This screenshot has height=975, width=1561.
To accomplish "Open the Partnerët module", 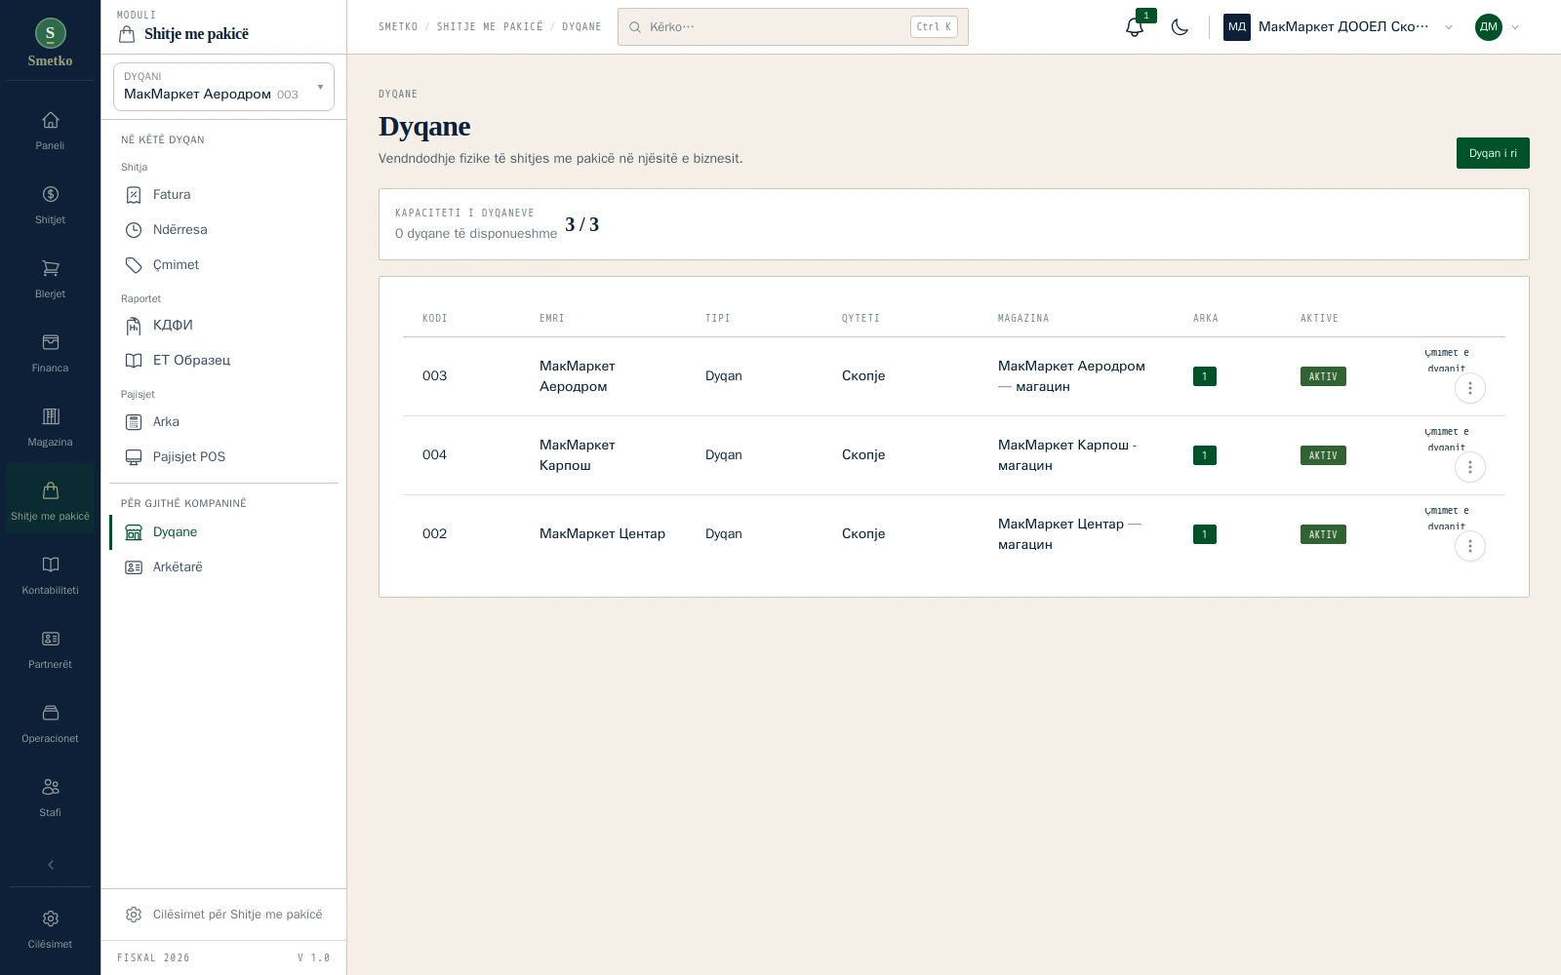I will [50, 649].
